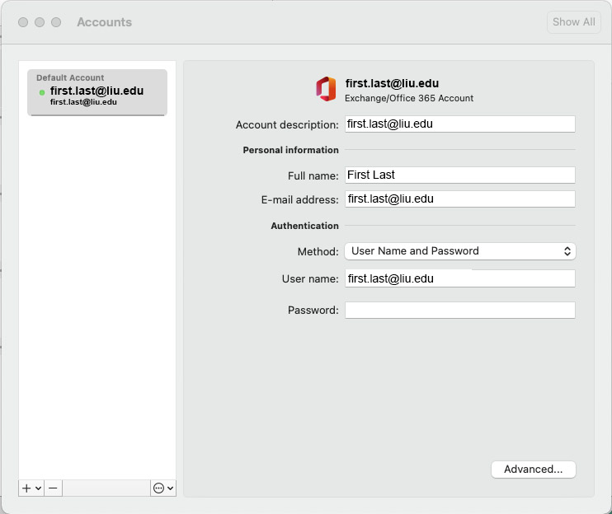The width and height of the screenshot is (612, 514).
Task: Open the Advanced... settings button
Action: (x=533, y=470)
